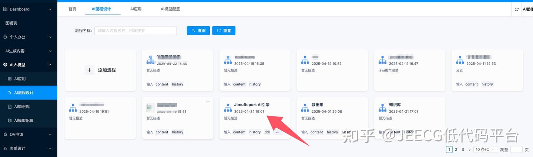Click flow icon of JimuReport AI引擎 card
Screen dimensions: 533x157
228,108
